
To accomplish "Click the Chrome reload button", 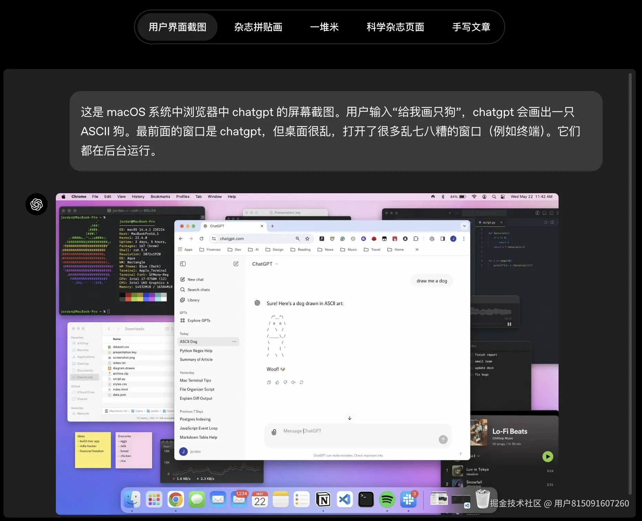I will [201, 238].
